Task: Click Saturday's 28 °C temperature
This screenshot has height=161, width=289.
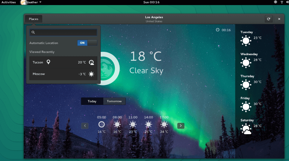Action: click(258, 126)
